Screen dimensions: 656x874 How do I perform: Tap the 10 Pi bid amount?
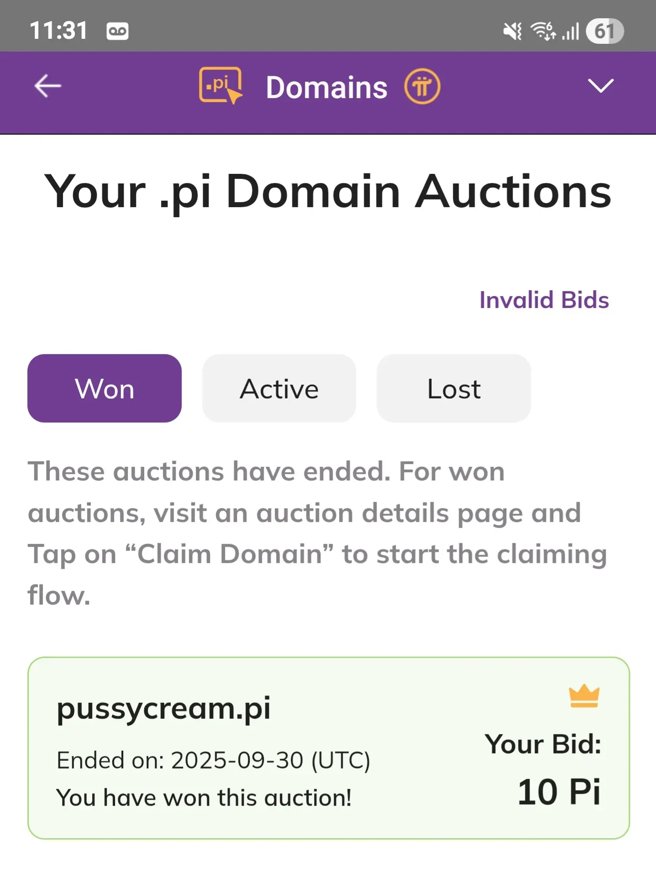tap(558, 792)
